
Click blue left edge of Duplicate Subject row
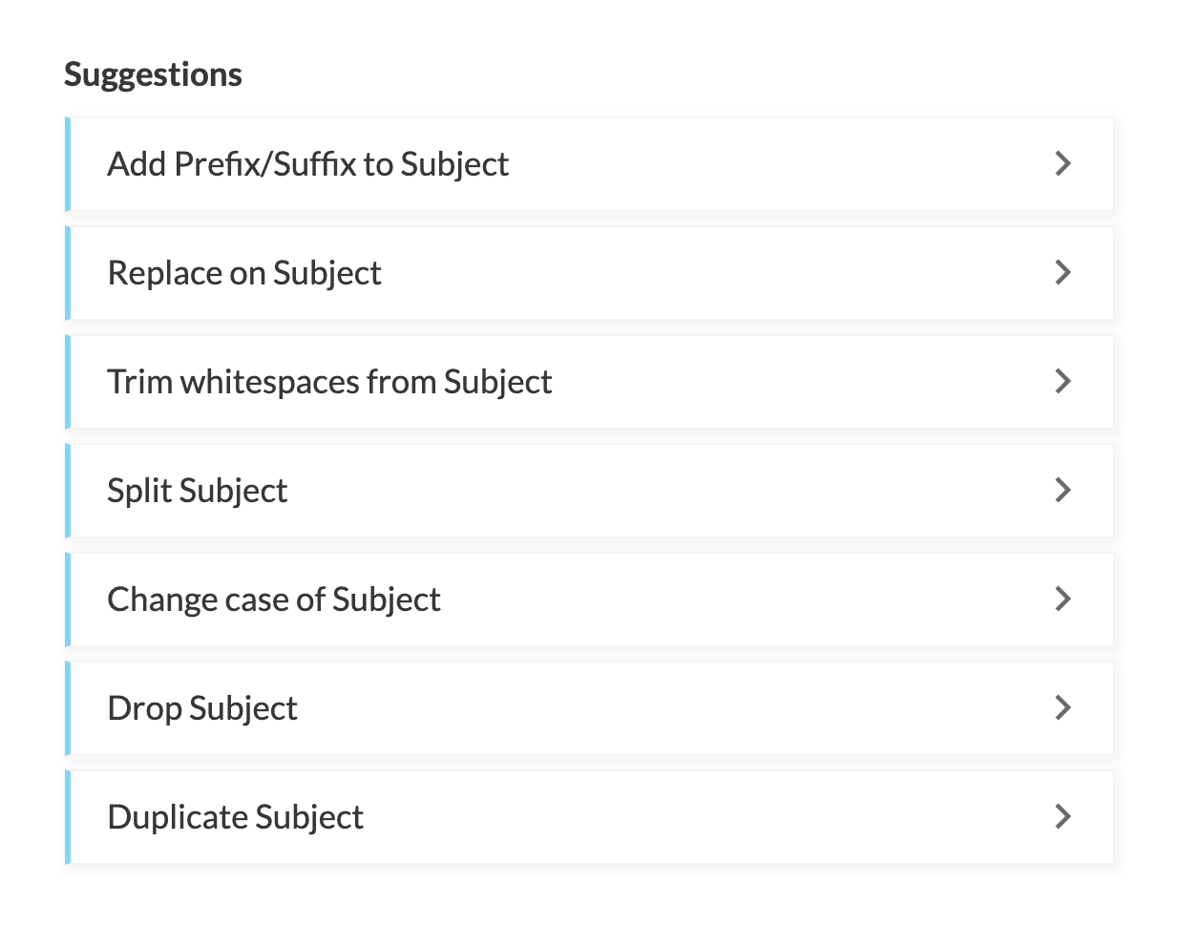[x=68, y=817]
